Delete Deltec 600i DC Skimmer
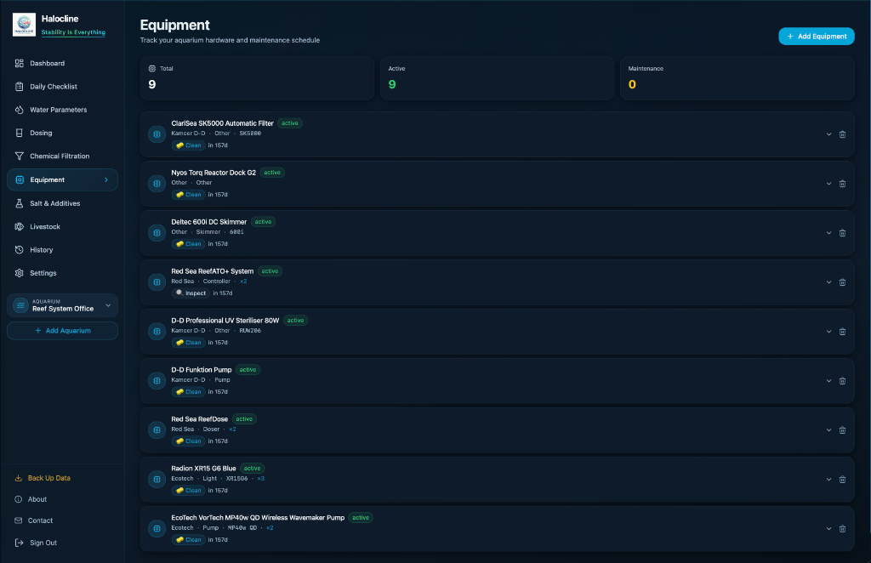The width and height of the screenshot is (871, 563). pyautogui.click(x=842, y=234)
